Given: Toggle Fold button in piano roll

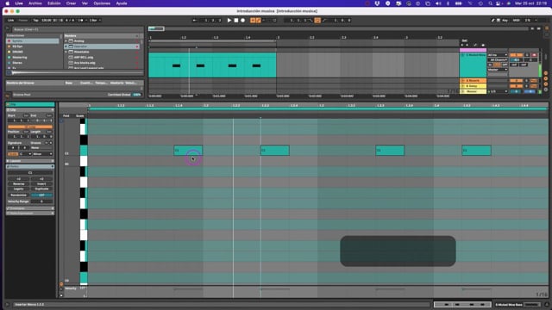Looking at the screenshot, I should coord(66,115).
